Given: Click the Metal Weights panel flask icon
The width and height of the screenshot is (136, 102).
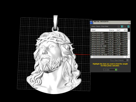Looking at the screenshot, I should point(91,22).
